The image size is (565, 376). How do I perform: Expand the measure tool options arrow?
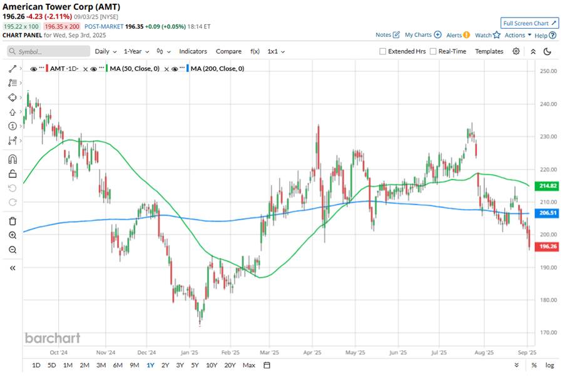tap(21, 141)
